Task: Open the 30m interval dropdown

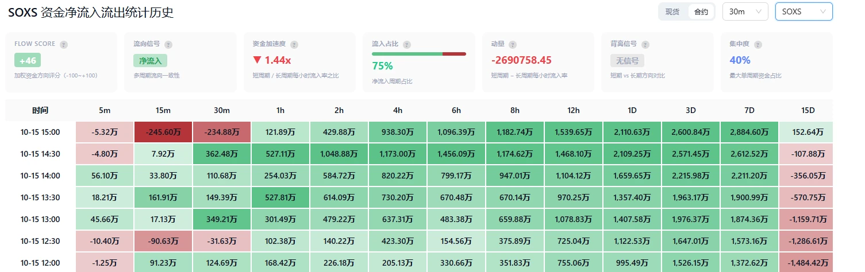Action: pos(745,11)
